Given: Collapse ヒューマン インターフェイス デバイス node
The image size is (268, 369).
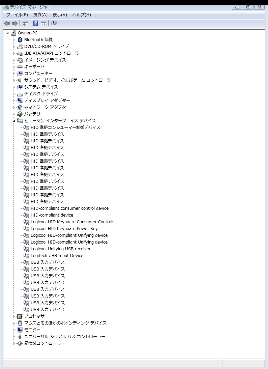Looking at the screenshot, I should [14, 121].
